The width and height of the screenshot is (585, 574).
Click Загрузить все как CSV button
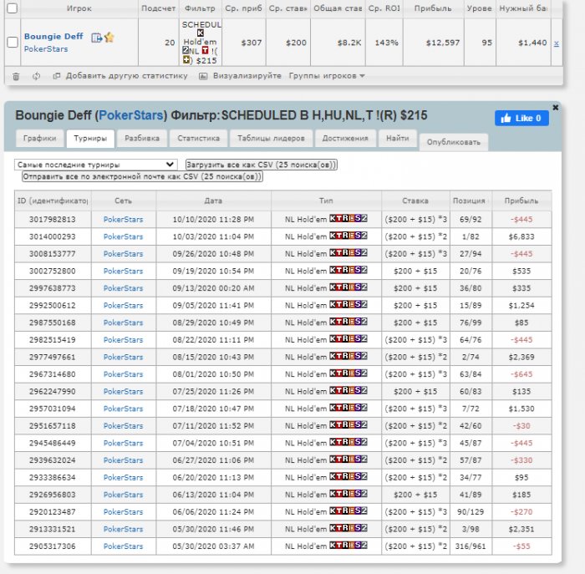point(261,165)
